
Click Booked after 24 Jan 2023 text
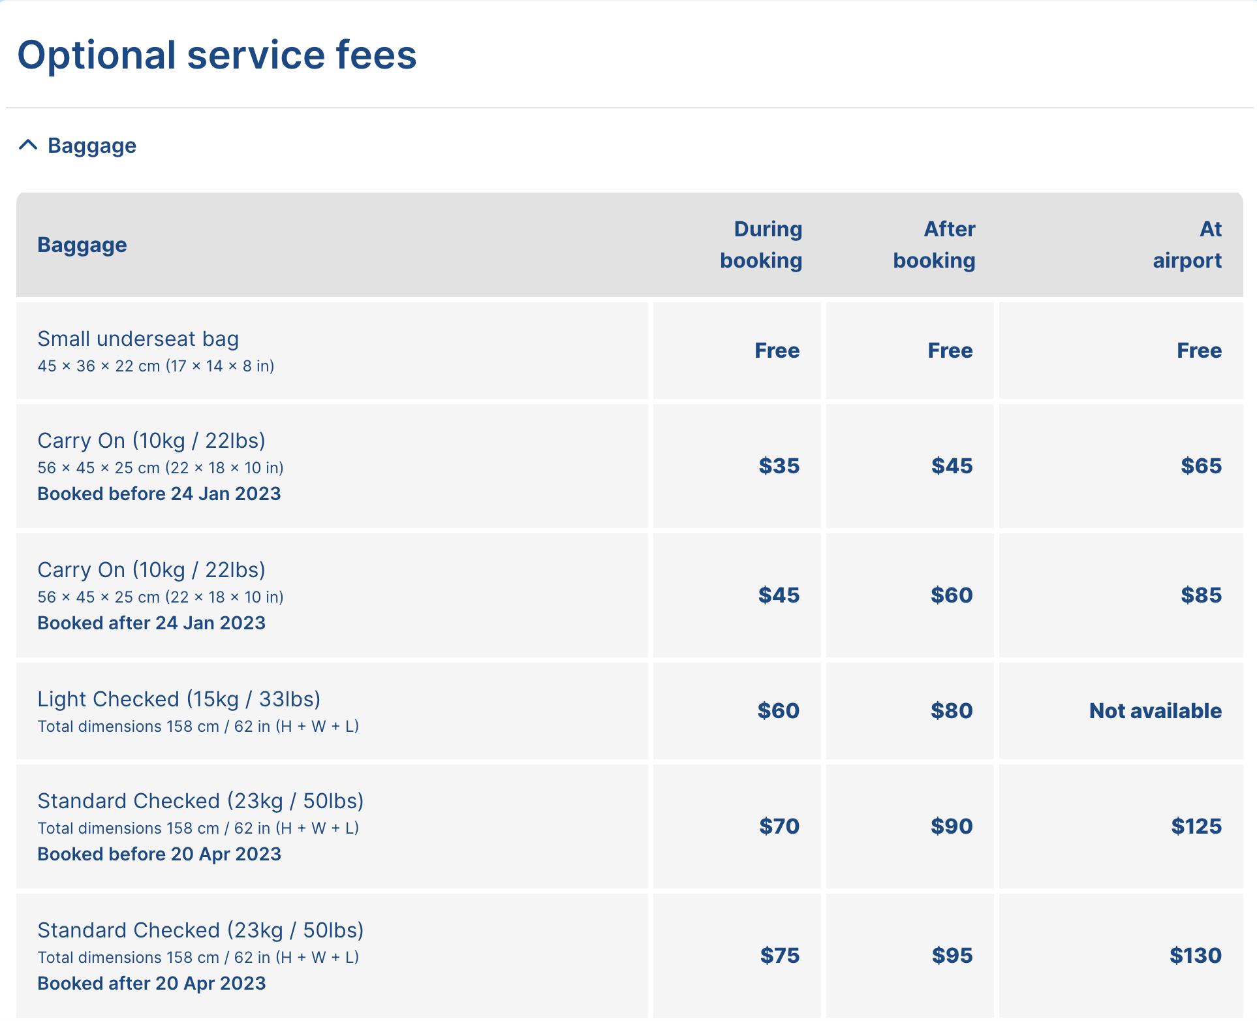tap(151, 623)
